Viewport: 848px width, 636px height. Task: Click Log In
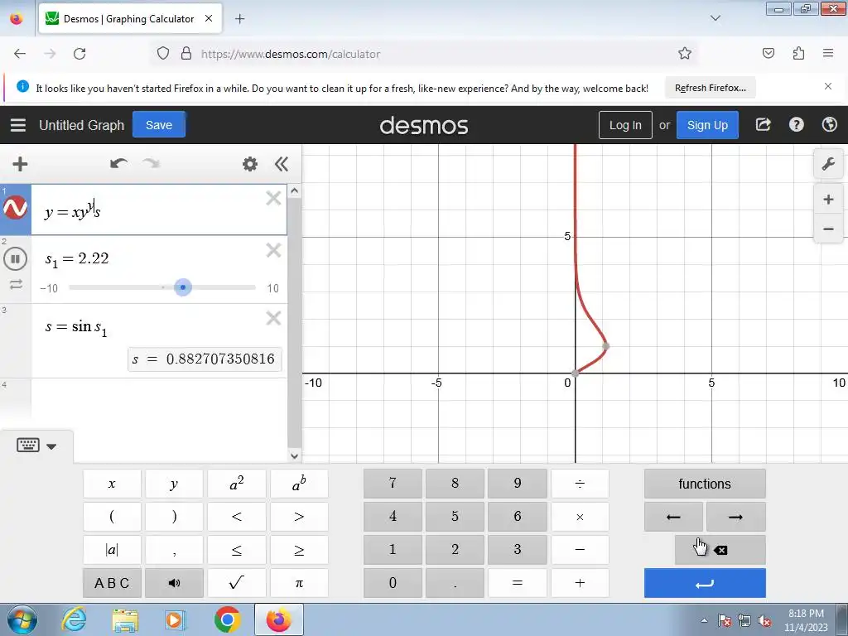coord(625,125)
